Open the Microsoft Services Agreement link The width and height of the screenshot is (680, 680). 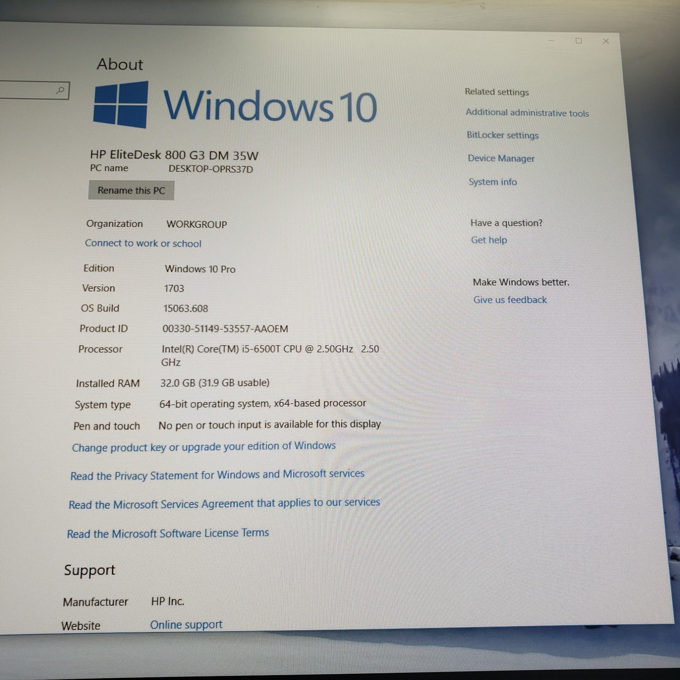pyautogui.click(x=224, y=504)
